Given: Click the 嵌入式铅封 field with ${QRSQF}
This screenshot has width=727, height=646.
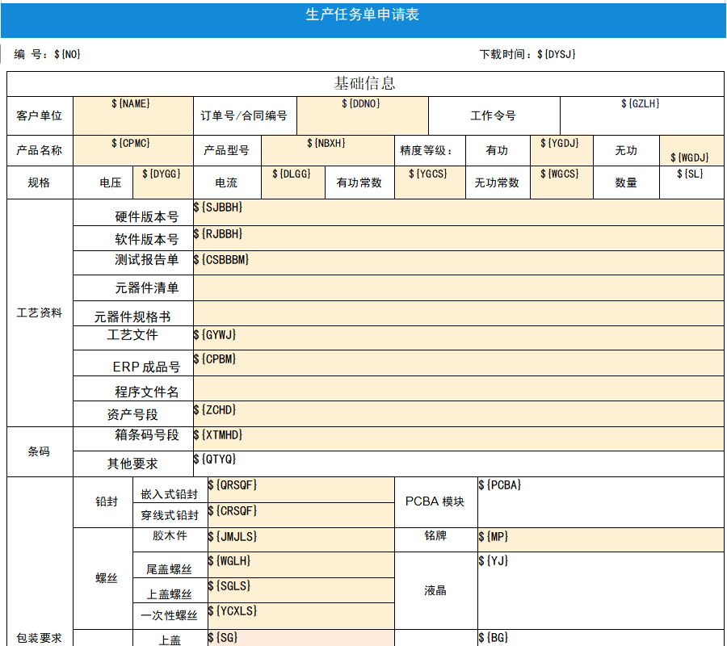Looking at the screenshot, I should pyautogui.click(x=300, y=489).
